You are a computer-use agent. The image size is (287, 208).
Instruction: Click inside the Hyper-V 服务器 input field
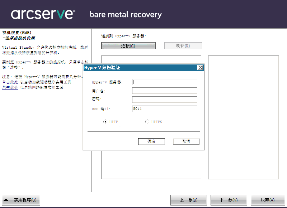(x=164, y=82)
